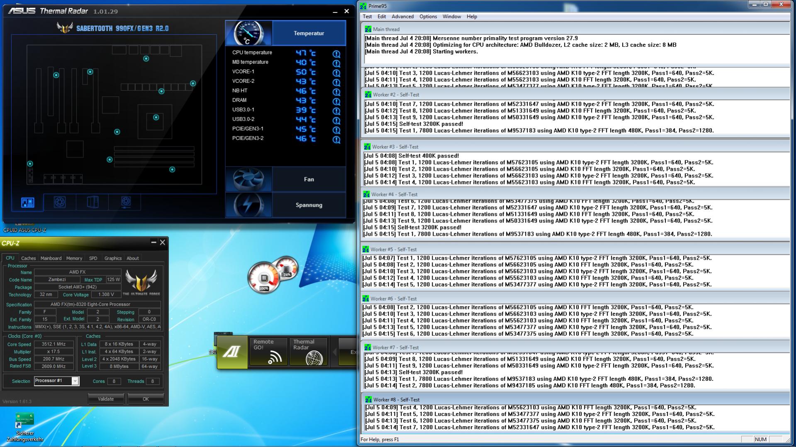The height and width of the screenshot is (447, 796).
Task: Click Worker #6 - Self-Test title bar
Action: [576, 299]
